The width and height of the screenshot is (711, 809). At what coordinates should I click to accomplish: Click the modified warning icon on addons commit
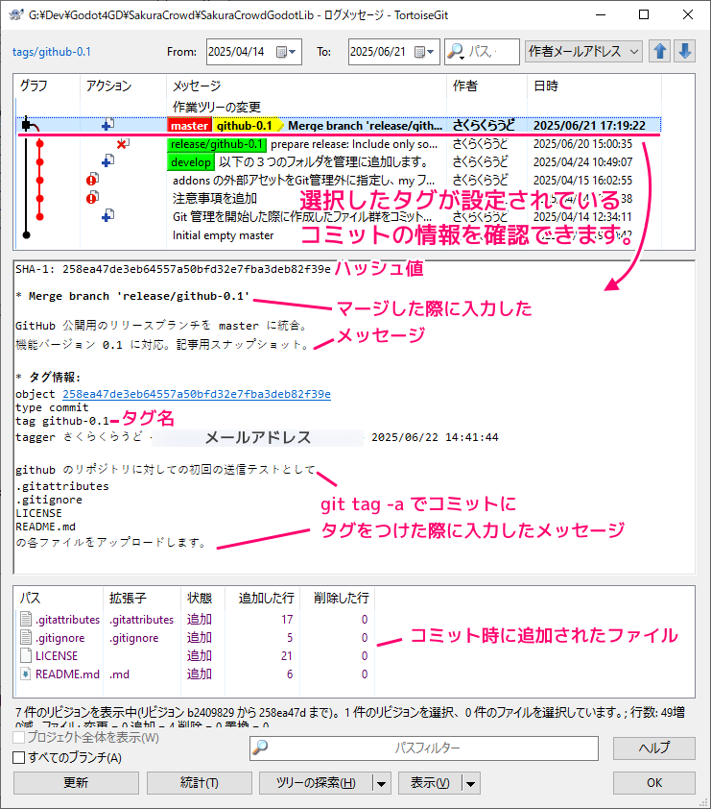point(92,180)
